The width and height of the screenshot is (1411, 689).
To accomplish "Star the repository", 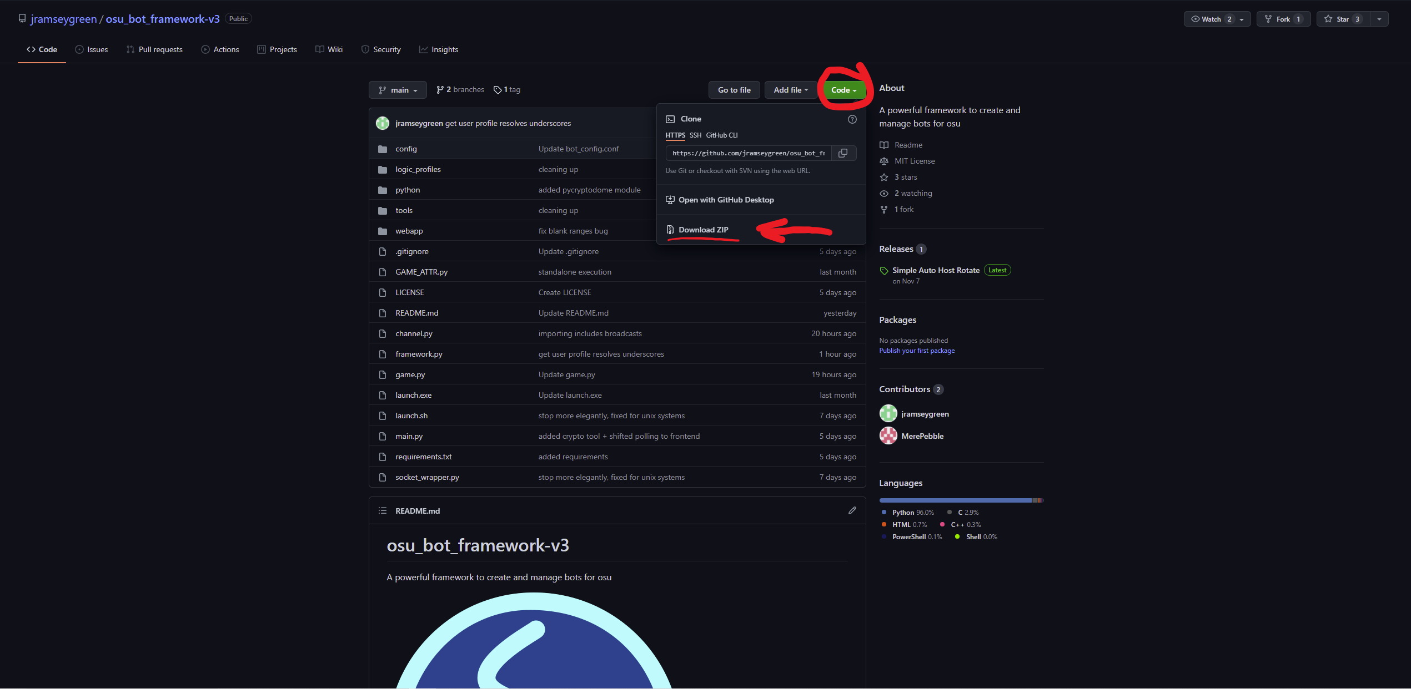I will (x=1342, y=19).
